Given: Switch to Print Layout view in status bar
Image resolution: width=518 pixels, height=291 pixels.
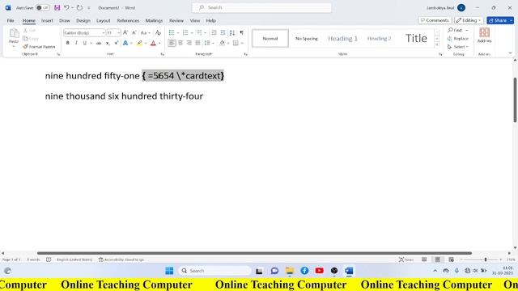Looking at the screenshot, I should point(438,259).
